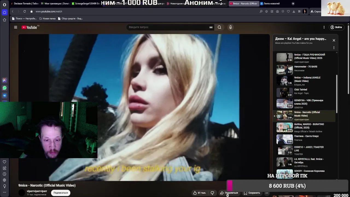Switch to Declasse Tornado tab

point(25,4)
